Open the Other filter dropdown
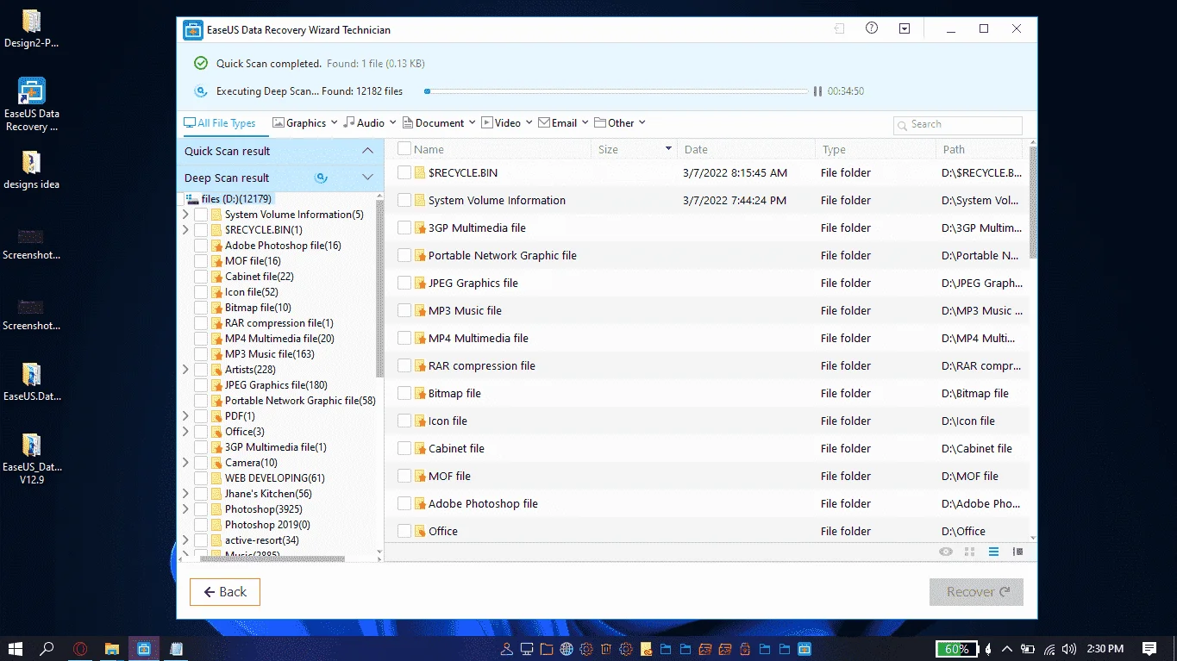 (x=620, y=123)
